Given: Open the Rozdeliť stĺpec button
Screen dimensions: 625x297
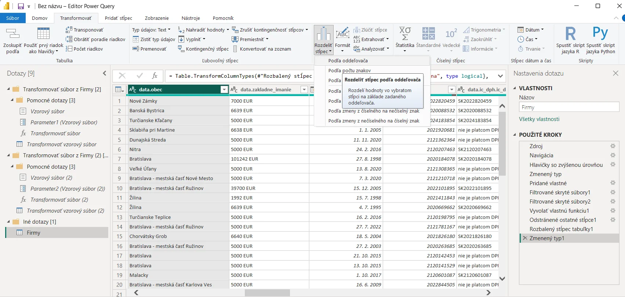Looking at the screenshot, I should 323,40.
